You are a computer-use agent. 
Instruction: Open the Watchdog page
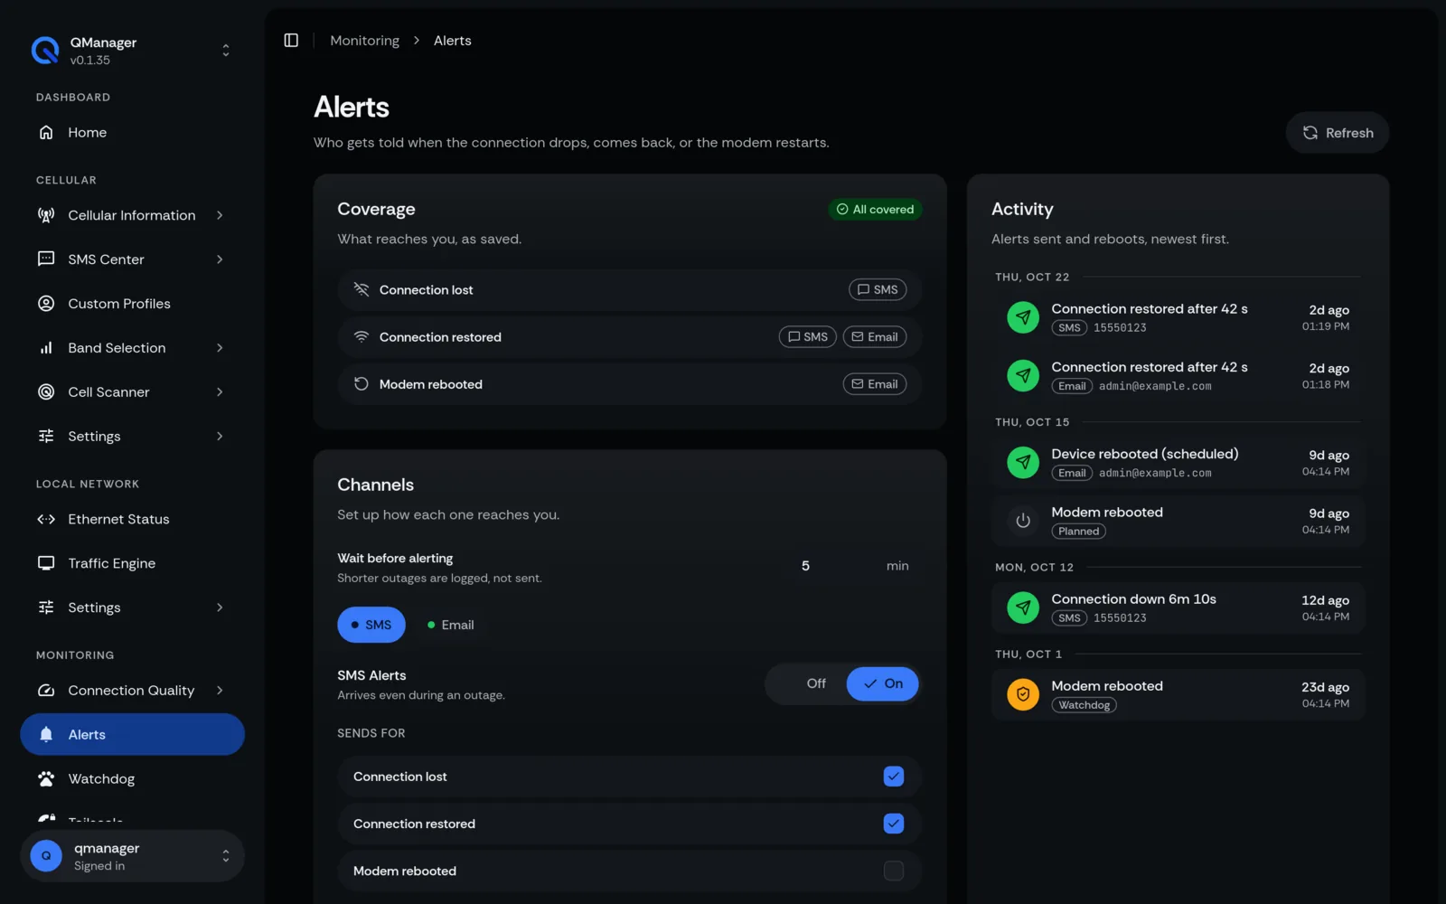pos(132,779)
